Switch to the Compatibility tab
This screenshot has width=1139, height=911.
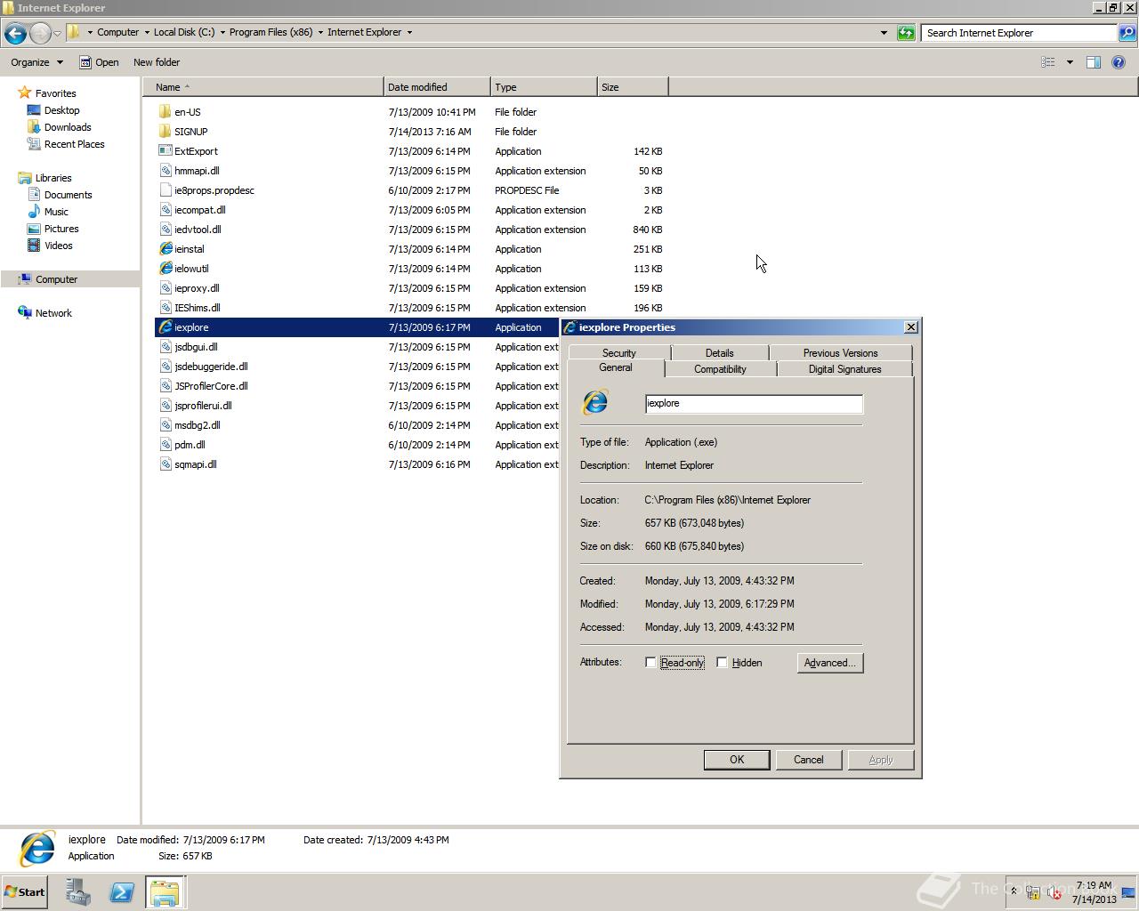coord(720,369)
